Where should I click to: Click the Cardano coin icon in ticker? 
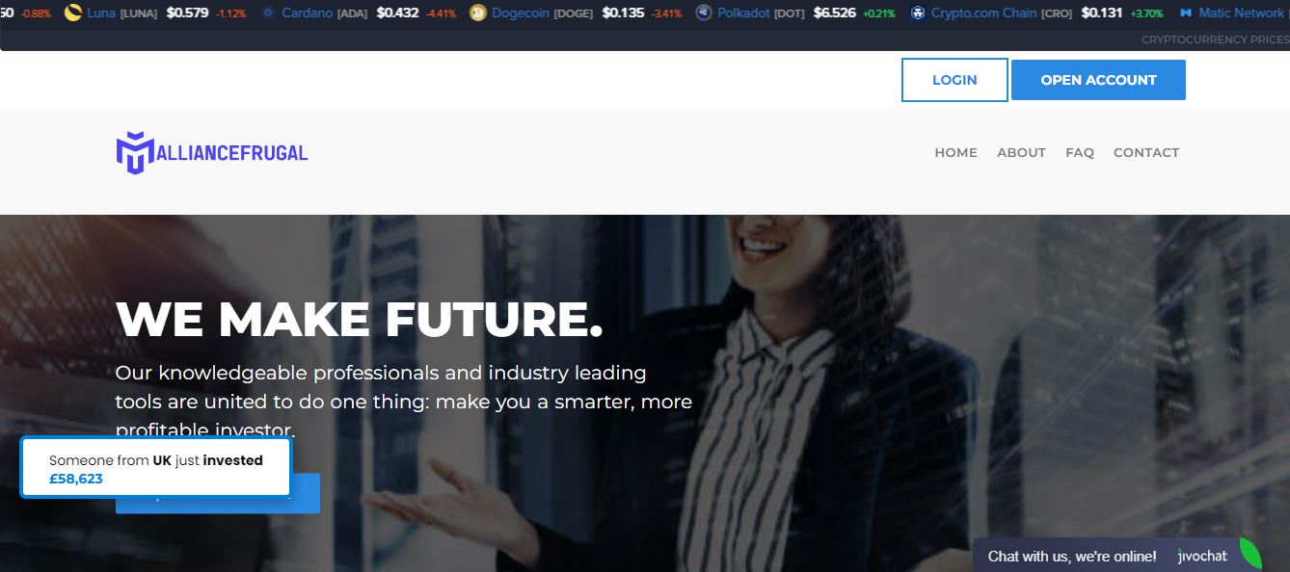[268, 13]
